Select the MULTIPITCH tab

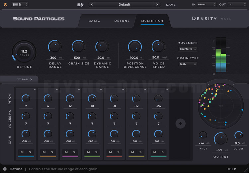tap(152, 21)
